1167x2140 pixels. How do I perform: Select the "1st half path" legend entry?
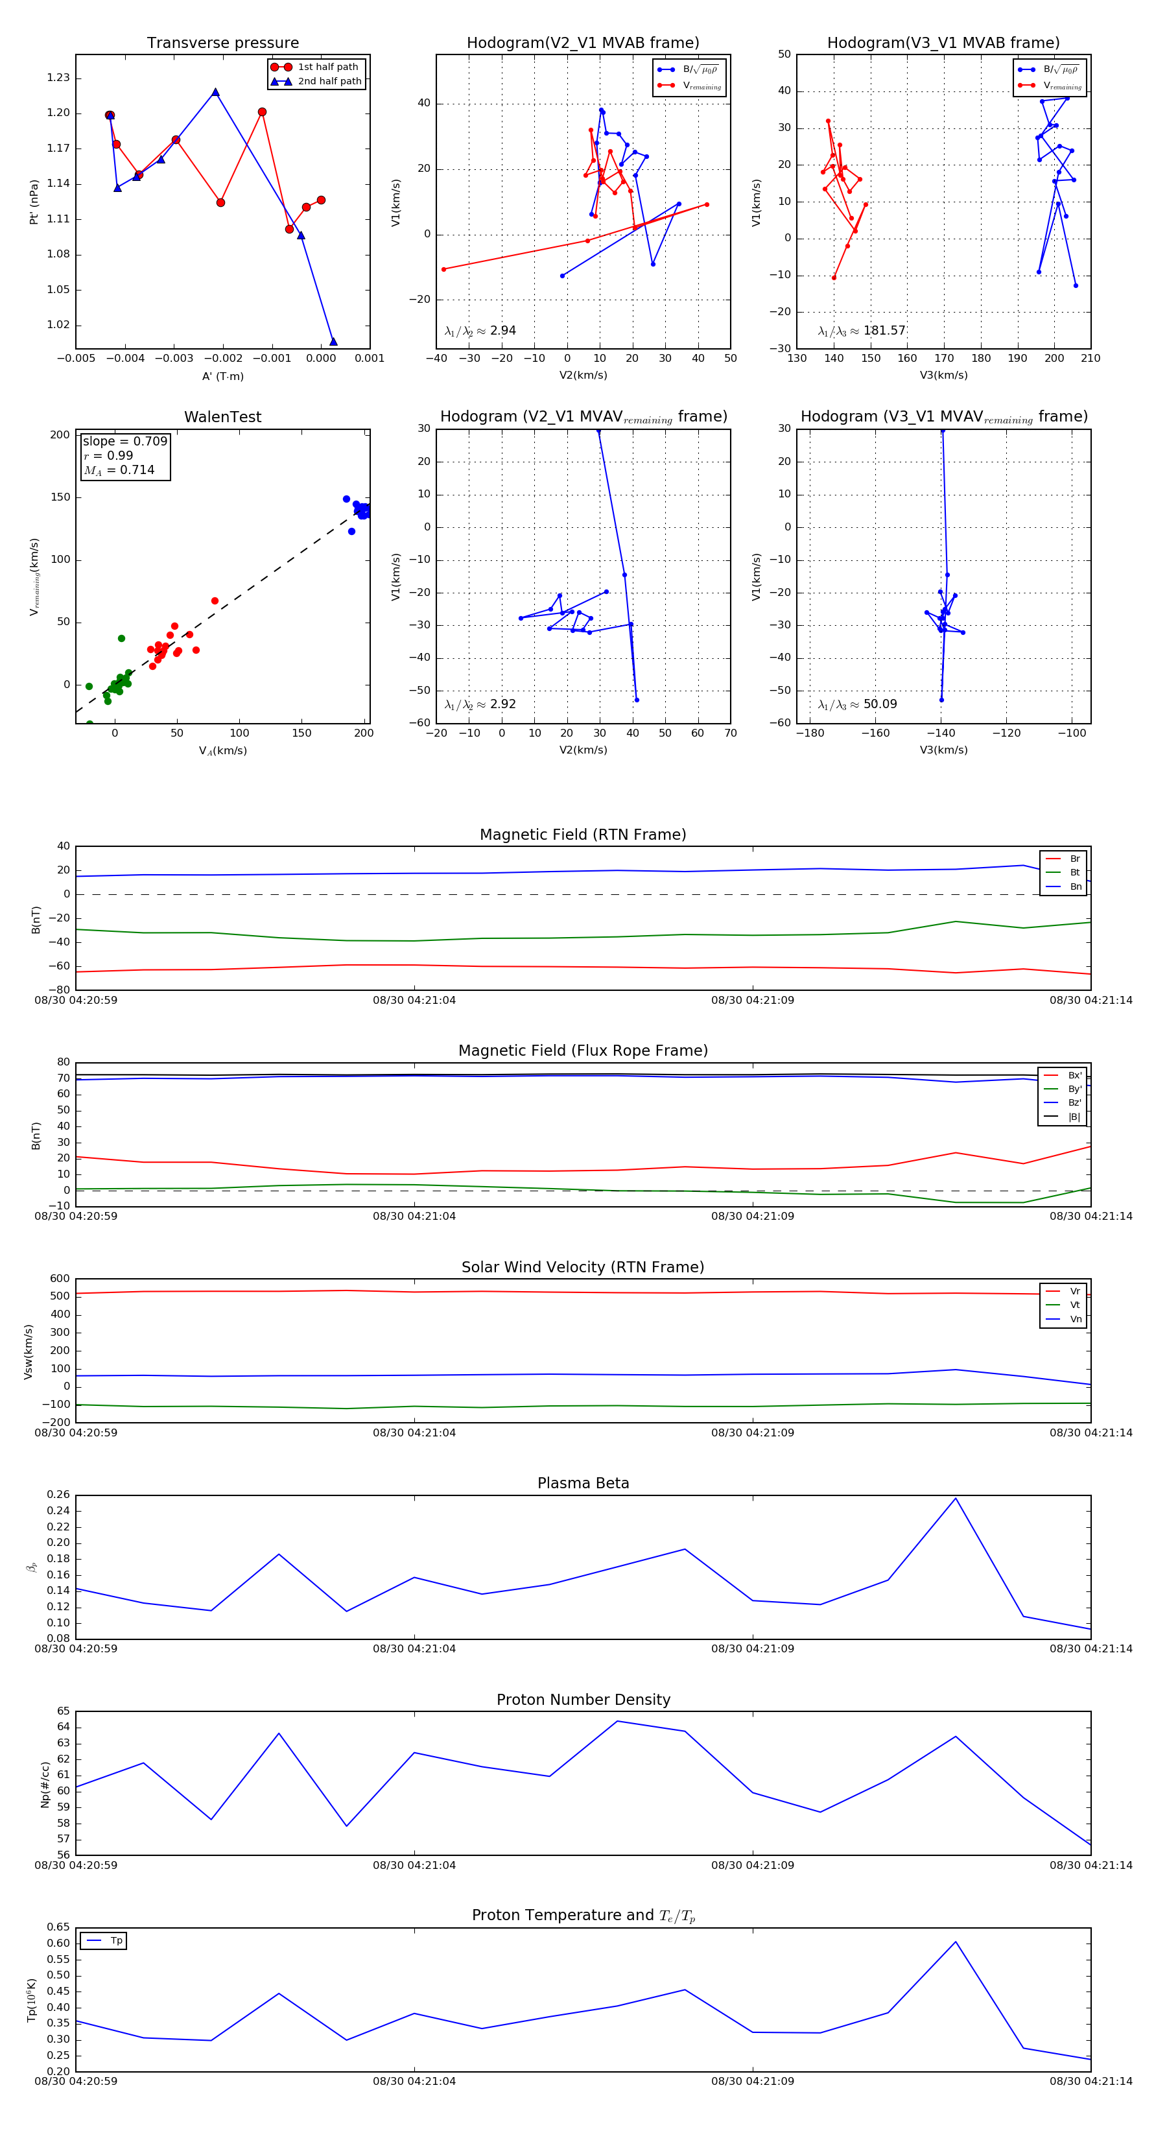(x=316, y=67)
